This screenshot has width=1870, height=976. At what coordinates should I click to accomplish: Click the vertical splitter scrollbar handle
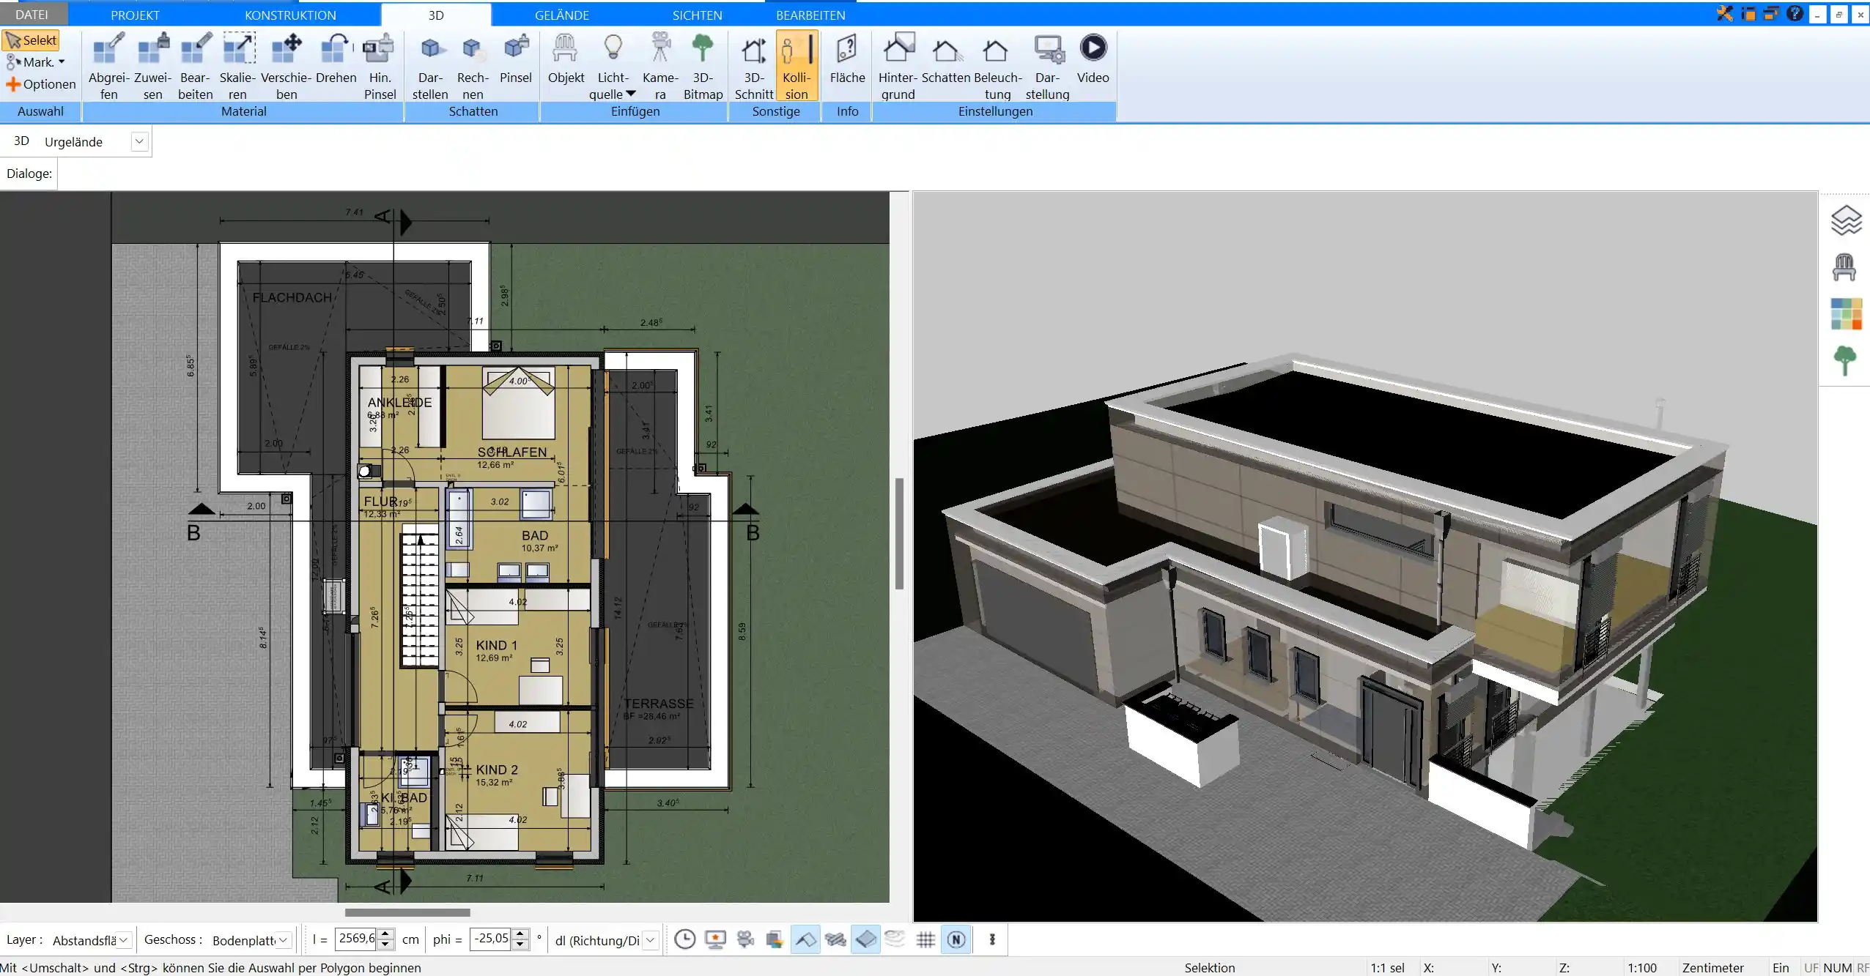(899, 533)
